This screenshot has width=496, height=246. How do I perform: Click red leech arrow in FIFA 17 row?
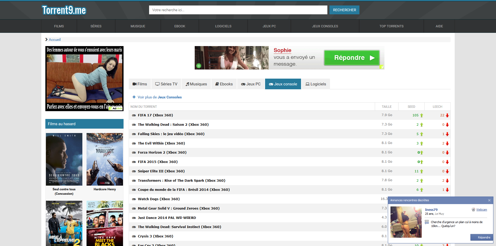coord(447,115)
